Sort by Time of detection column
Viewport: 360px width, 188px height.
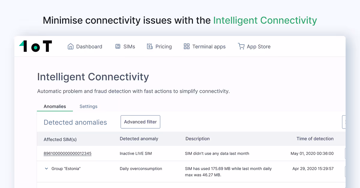[315, 139]
